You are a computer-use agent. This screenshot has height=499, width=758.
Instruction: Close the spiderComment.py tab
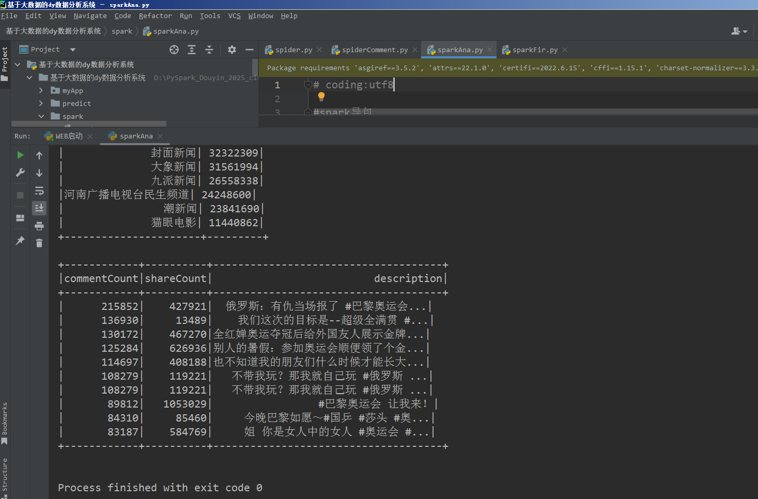[415, 50]
